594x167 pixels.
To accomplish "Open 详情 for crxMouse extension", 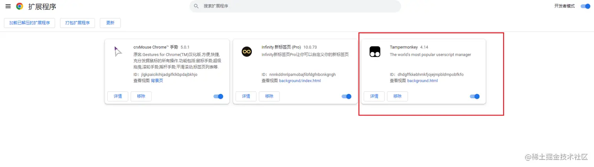I will pyautogui.click(x=118, y=96).
